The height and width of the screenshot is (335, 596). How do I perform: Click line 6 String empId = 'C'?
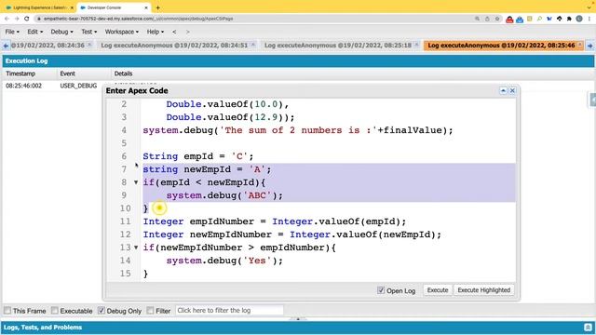197,156
